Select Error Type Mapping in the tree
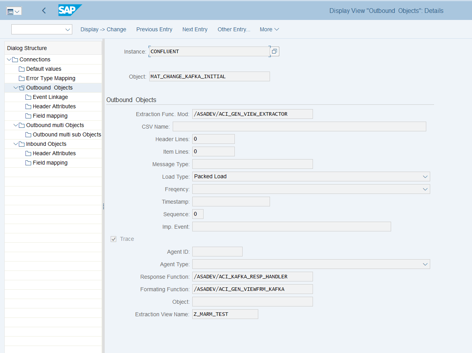 [x=51, y=78]
